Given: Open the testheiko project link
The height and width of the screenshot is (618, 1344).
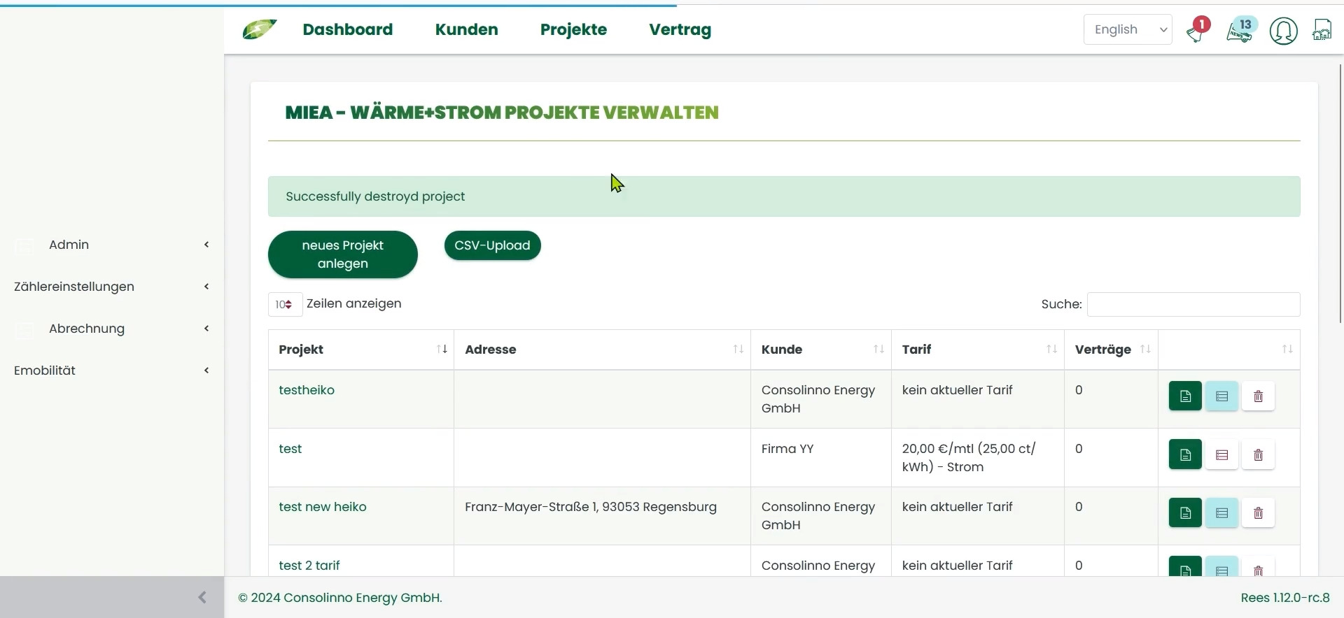Looking at the screenshot, I should point(307,390).
